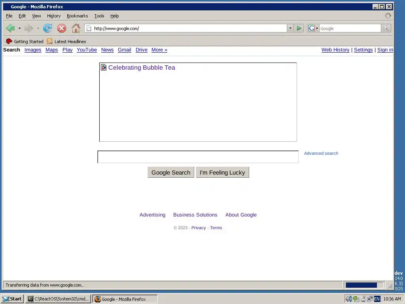Open the Forward history dropdown arrow
The image size is (405, 304).
38,28
